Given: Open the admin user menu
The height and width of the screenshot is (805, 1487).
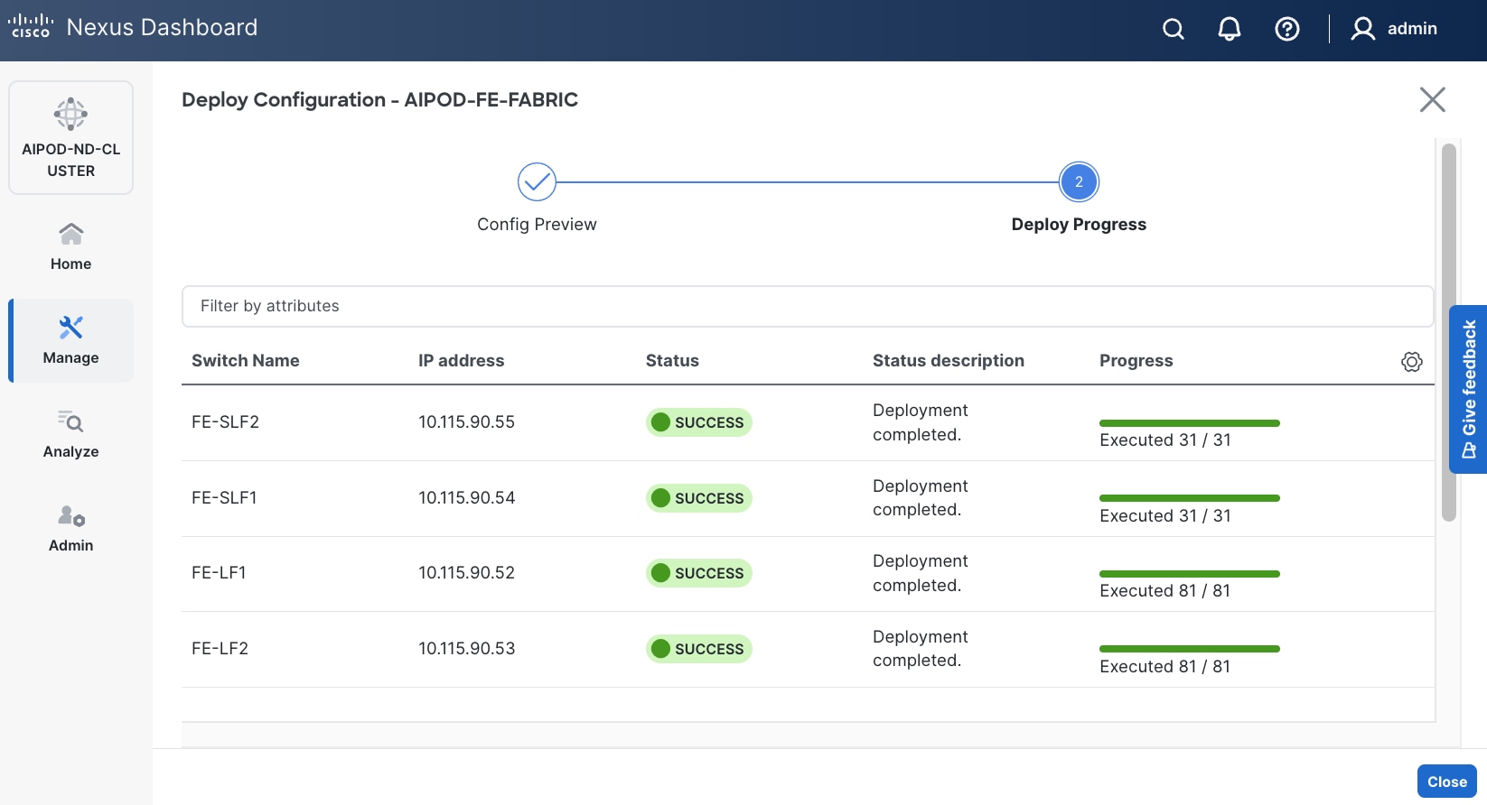Looking at the screenshot, I should 1394,29.
